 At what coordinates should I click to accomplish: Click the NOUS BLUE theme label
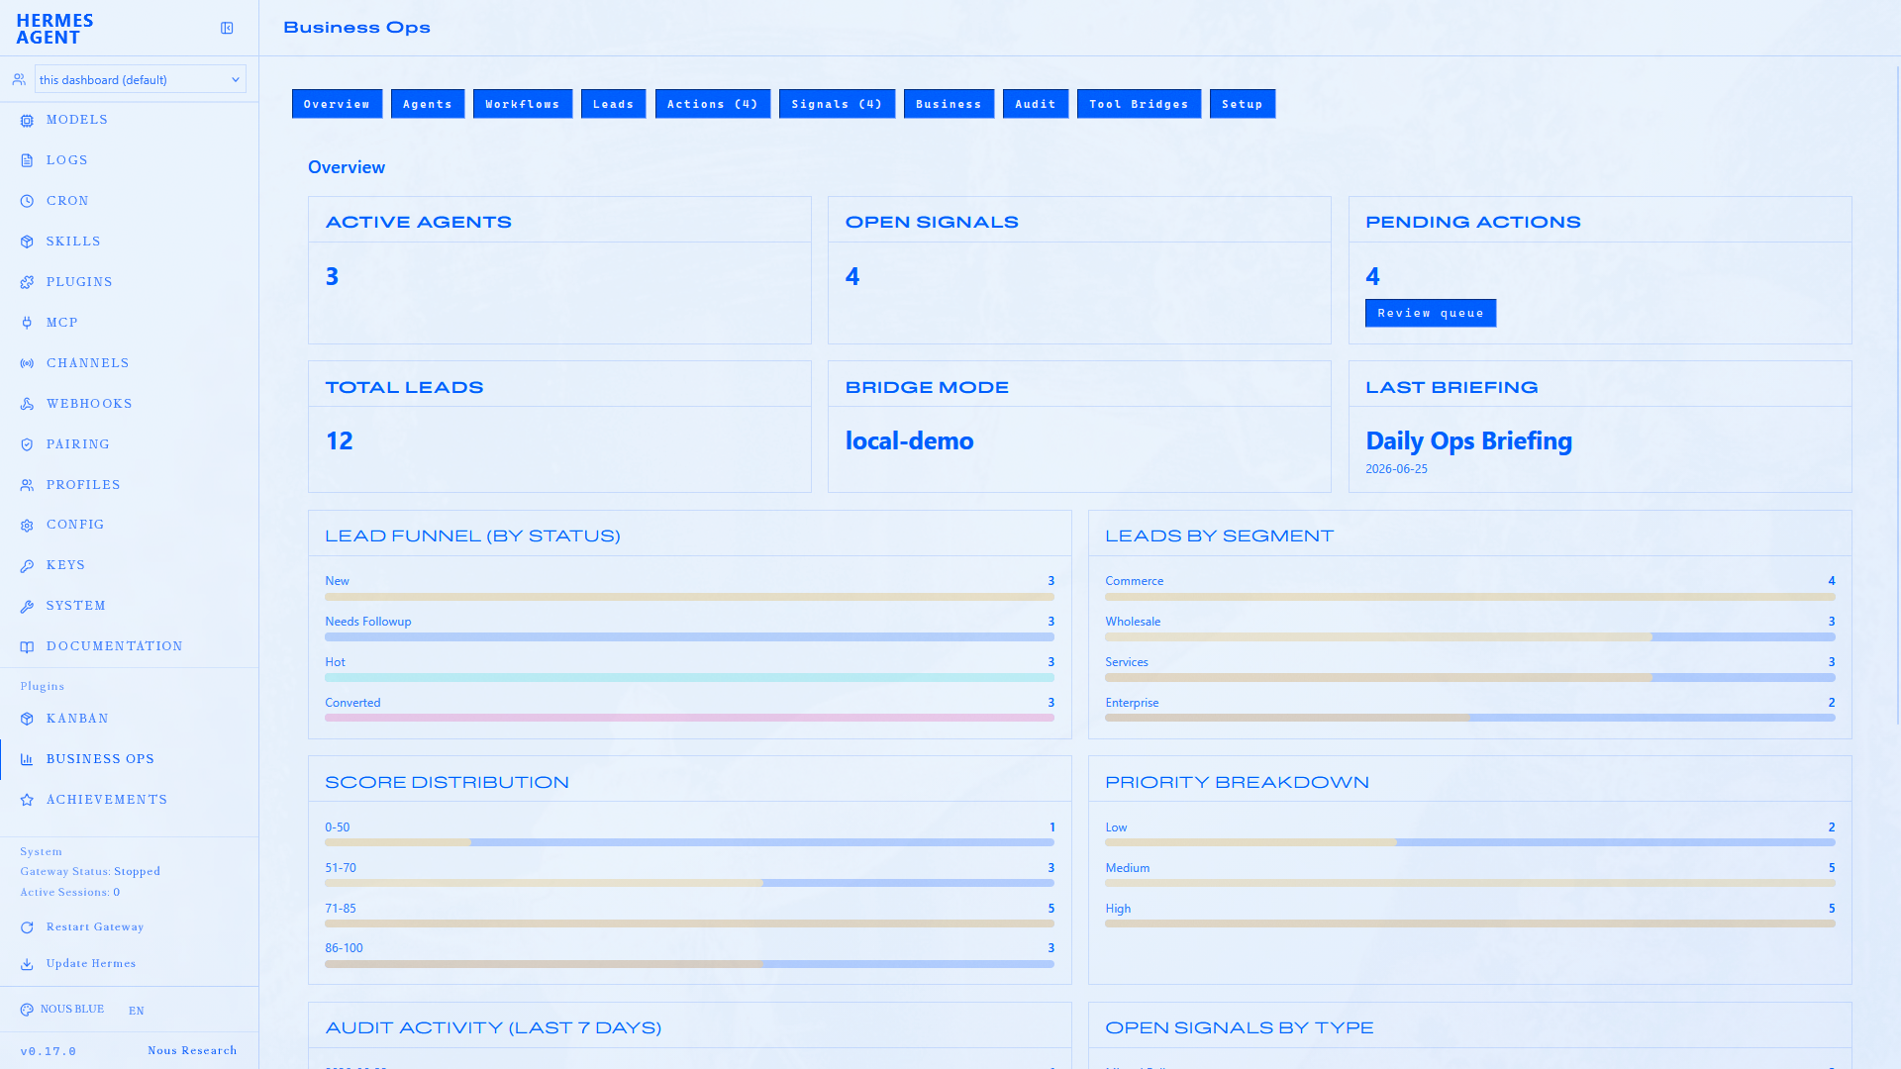coord(72,1010)
